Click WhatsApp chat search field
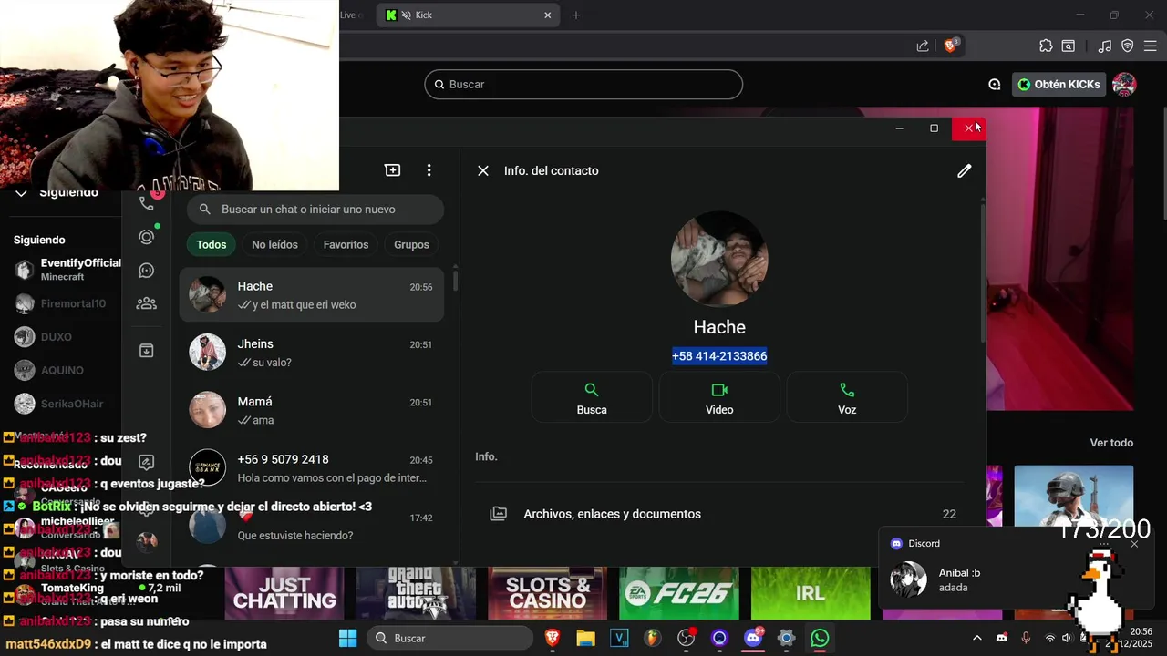Viewport: 1167px width, 656px height. coord(315,210)
